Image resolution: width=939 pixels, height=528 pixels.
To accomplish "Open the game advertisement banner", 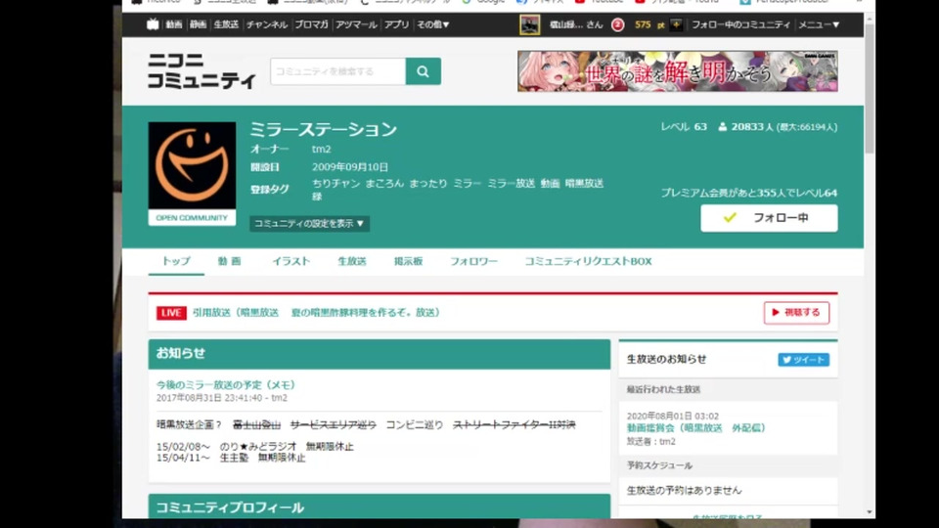I will tap(677, 71).
